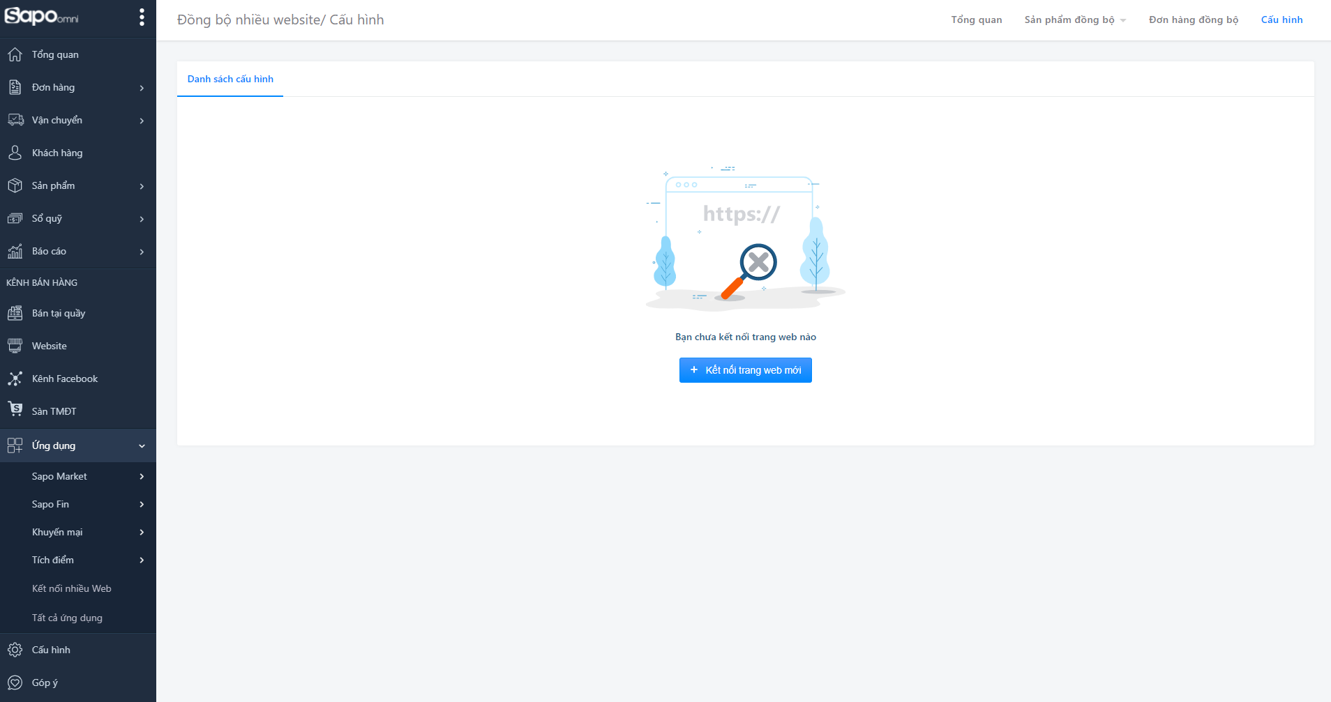Viewport: 1331px width, 702px height.
Task: Select Kênh Facebook label in sidebar
Action: (65, 379)
